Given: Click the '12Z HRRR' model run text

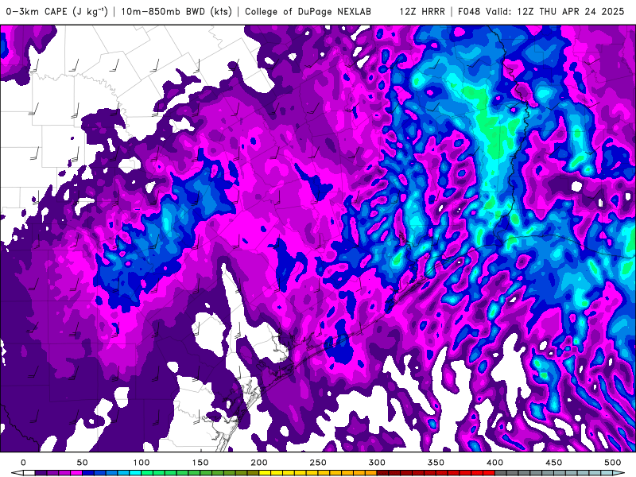Looking at the screenshot, I should (422, 12).
